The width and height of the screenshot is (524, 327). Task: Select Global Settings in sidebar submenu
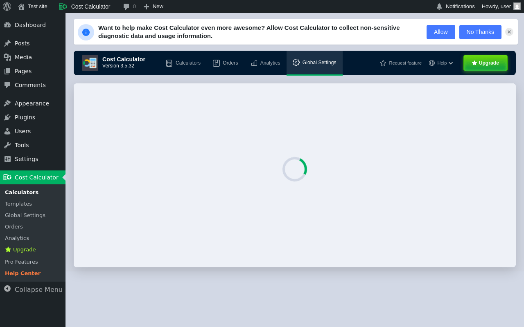25,215
